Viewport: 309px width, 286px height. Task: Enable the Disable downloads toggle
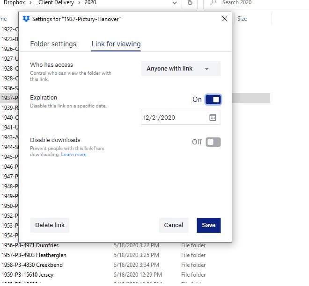[213, 142]
